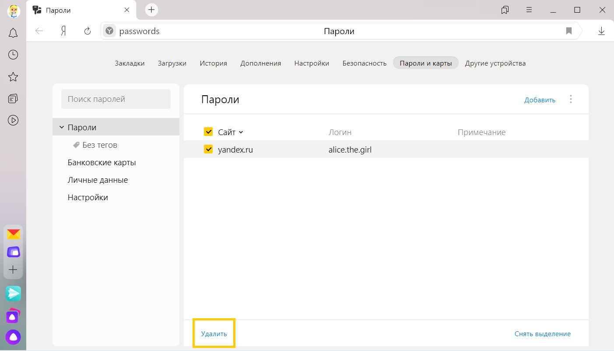This screenshot has height=351, width=614.
Task: Sort by Сайт column dropdown arrow
Action: tap(241, 132)
